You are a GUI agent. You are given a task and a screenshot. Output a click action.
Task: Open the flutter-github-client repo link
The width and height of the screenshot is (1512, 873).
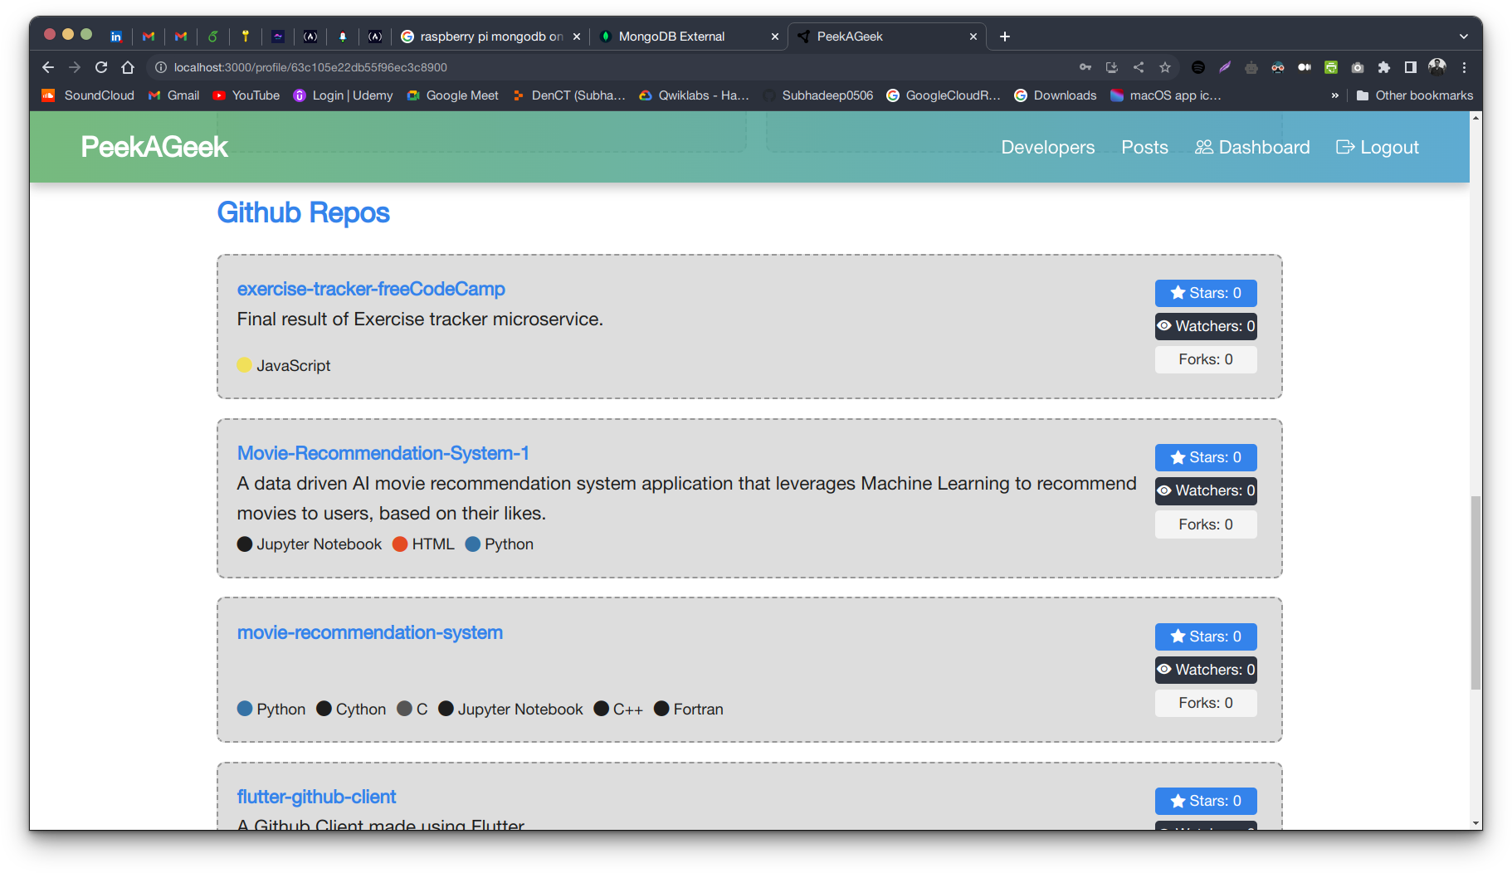pos(316,797)
